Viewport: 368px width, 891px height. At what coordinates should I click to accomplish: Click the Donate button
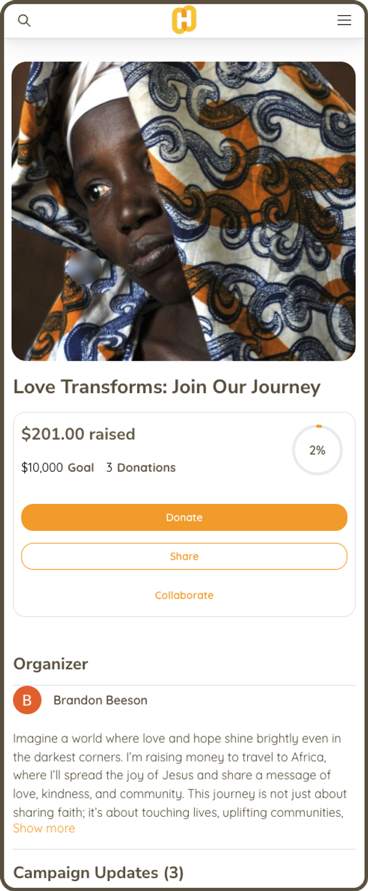point(184,517)
